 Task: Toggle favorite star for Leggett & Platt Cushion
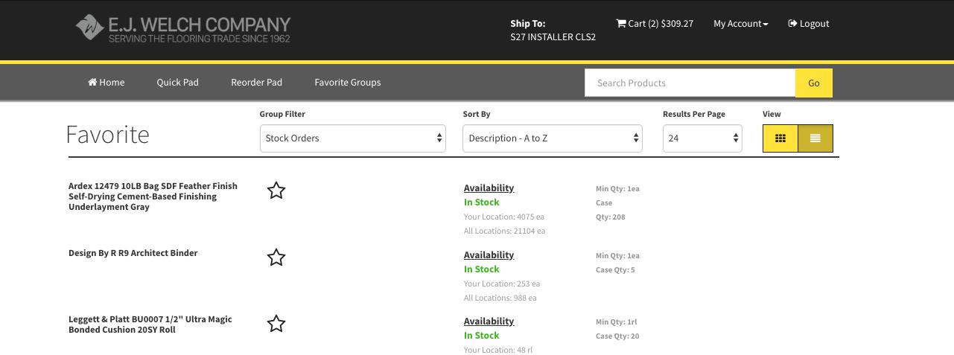tap(276, 324)
